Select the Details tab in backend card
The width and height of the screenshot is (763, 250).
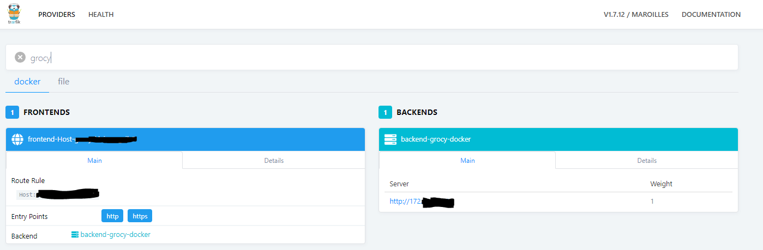tap(647, 160)
